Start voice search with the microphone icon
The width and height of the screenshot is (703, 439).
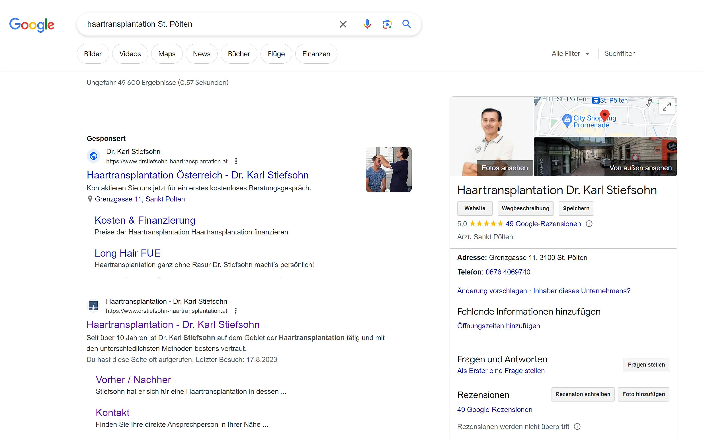coord(367,24)
